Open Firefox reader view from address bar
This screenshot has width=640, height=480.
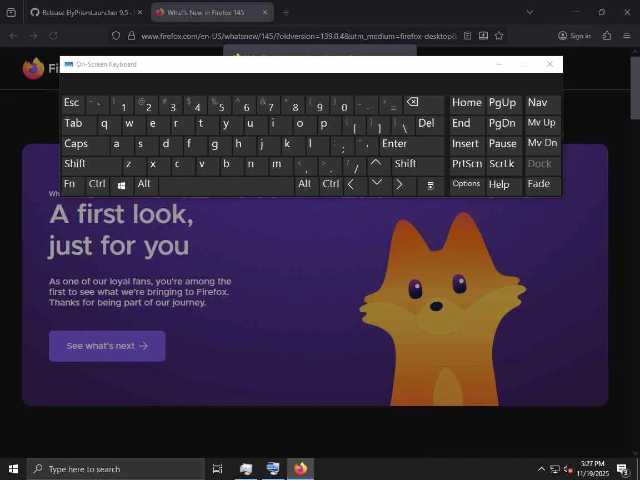point(468,36)
